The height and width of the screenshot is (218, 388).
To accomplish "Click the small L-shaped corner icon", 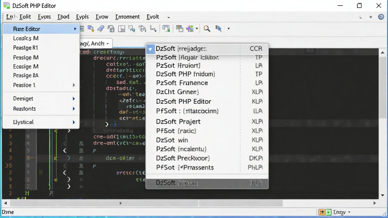I will pyautogui.click(x=361, y=17).
